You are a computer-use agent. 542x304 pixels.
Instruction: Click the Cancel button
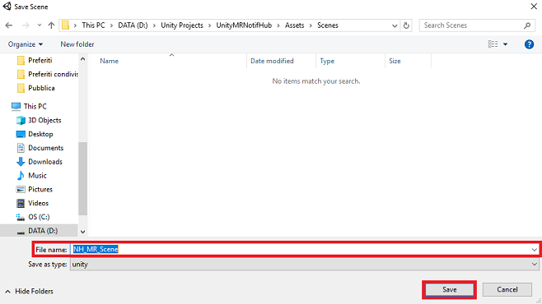click(507, 289)
